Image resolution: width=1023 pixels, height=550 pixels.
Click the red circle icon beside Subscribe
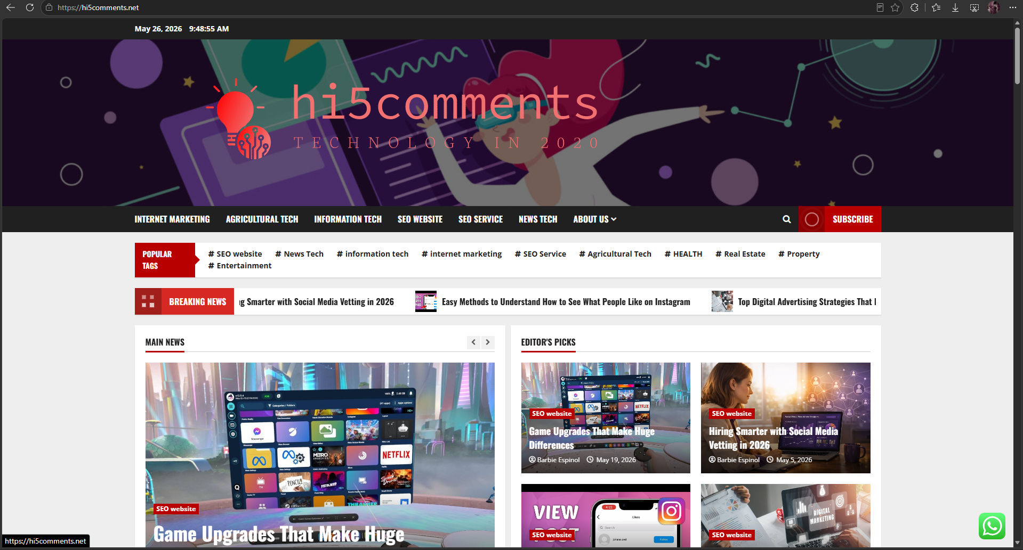click(811, 219)
